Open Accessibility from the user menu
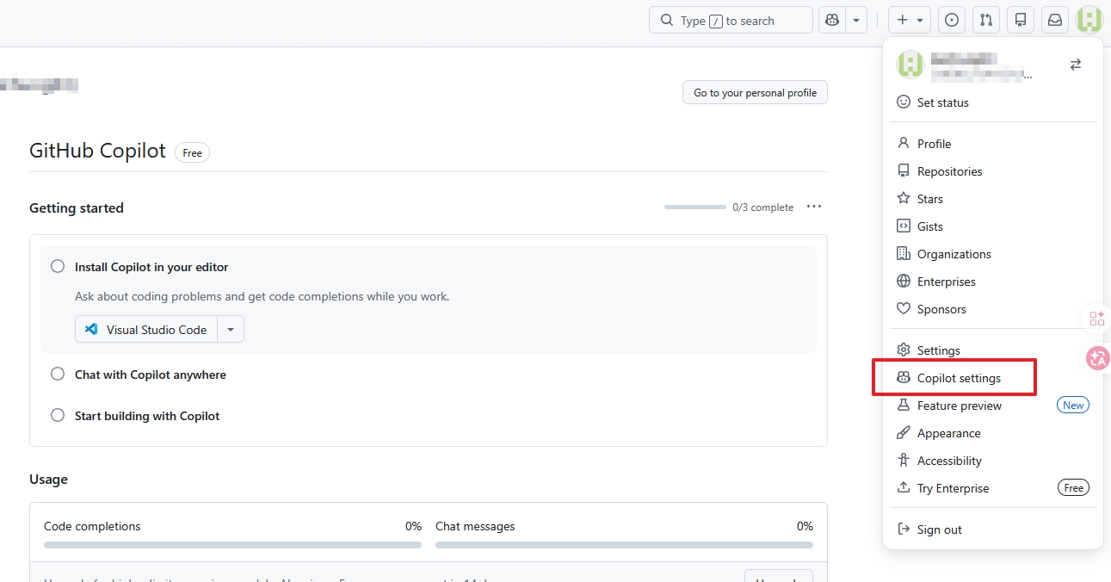This screenshot has height=582, width=1111. pos(993,461)
